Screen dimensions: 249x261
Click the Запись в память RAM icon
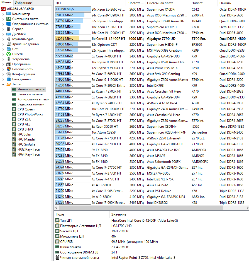(14, 94)
